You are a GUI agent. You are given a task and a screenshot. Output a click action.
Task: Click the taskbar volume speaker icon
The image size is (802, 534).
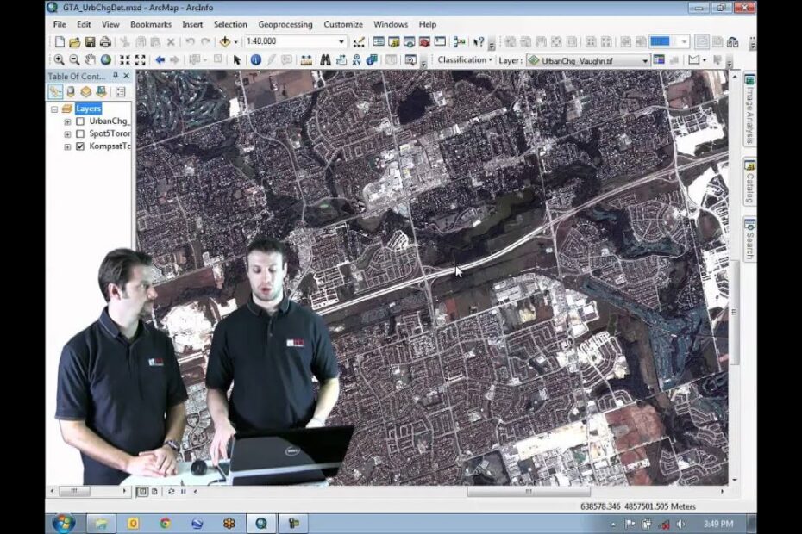tap(680, 525)
